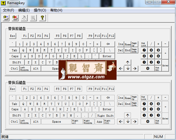Click F5 key on 替换后键盘
The image size is (176, 140).
58,89
